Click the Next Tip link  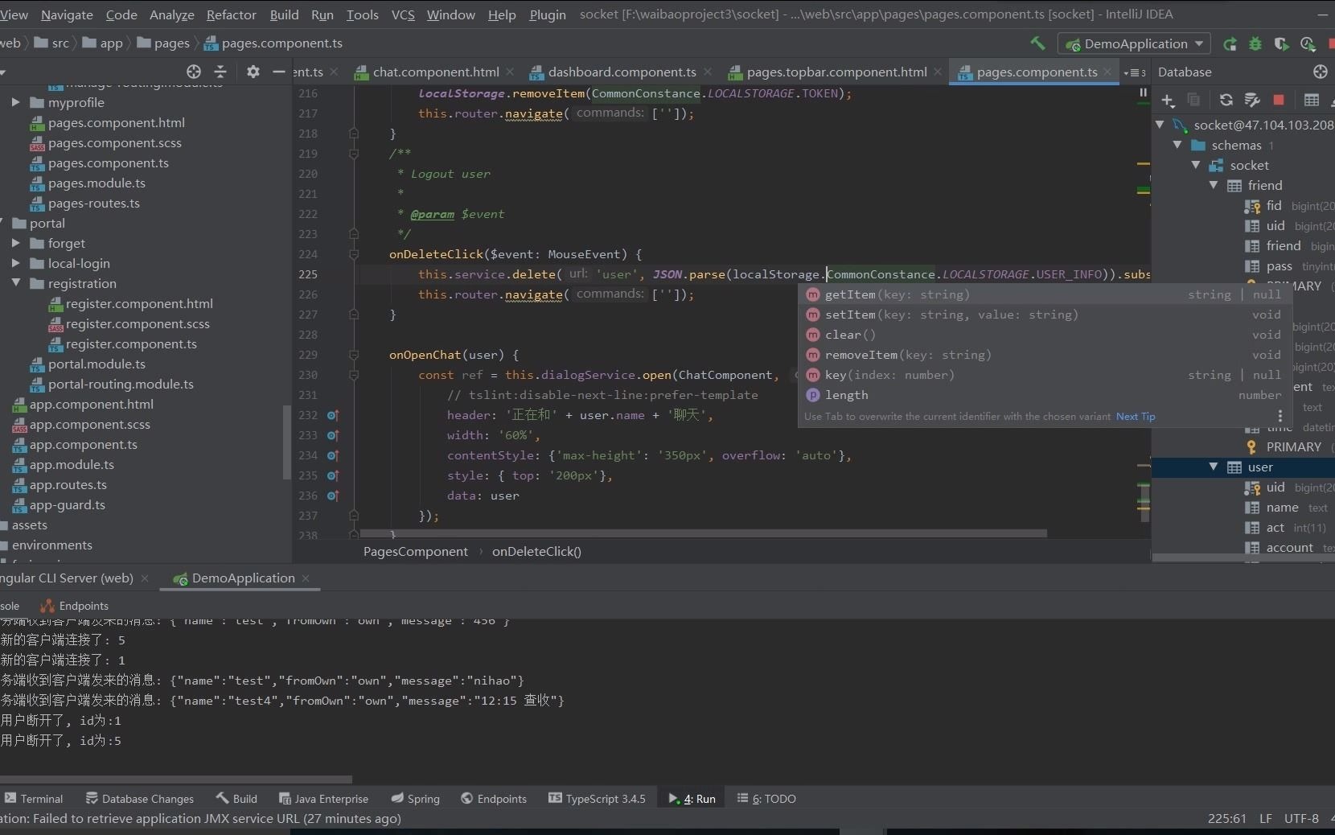click(x=1136, y=416)
